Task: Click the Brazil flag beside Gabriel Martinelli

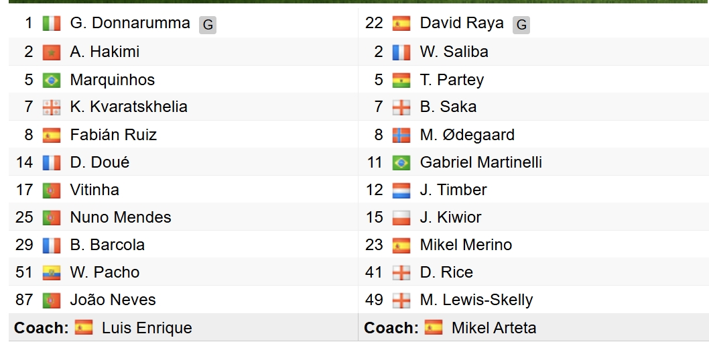Action: (x=401, y=162)
